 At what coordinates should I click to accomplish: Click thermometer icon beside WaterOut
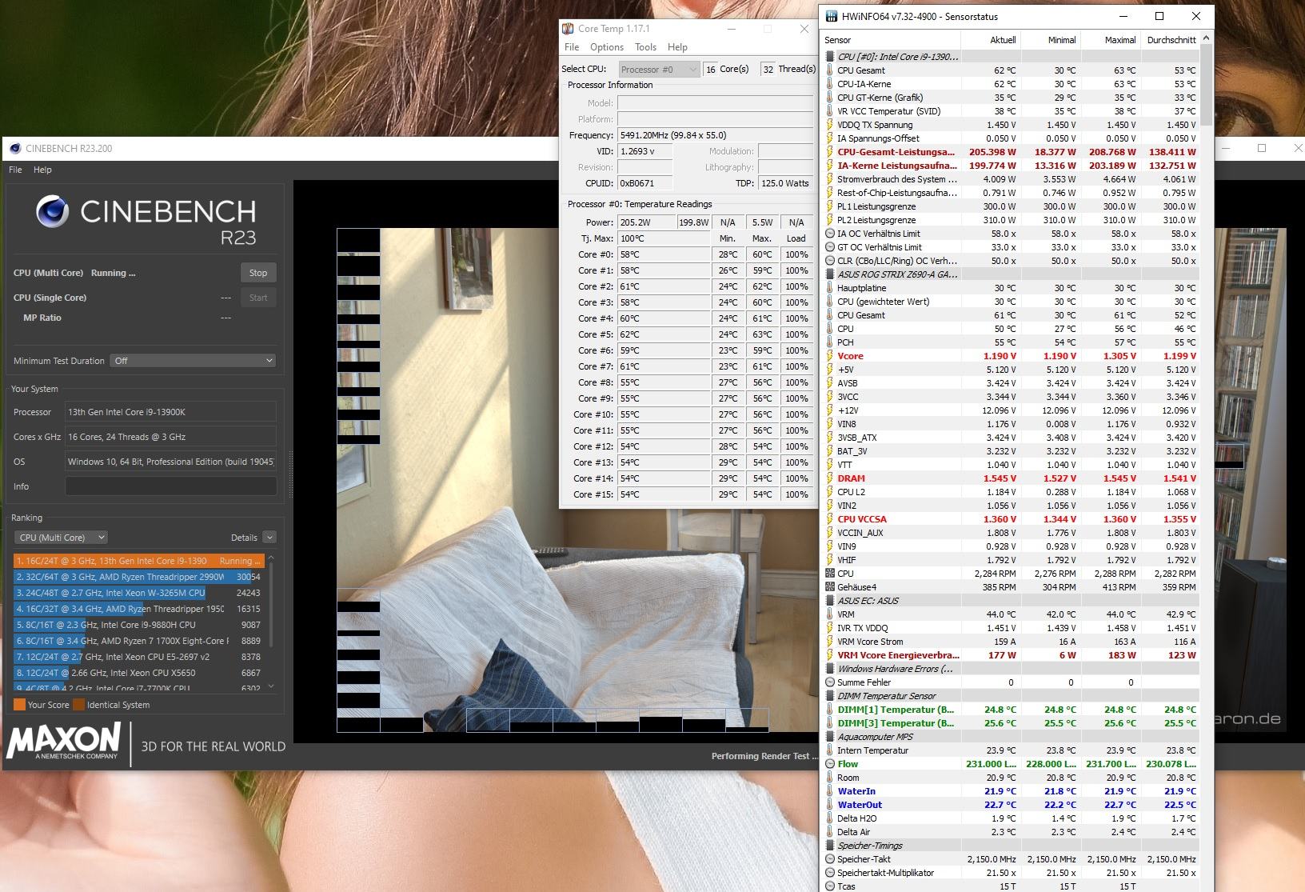click(829, 805)
